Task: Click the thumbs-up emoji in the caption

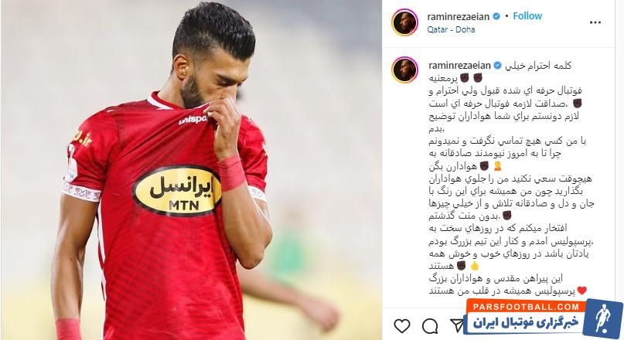Action: [x=474, y=266]
